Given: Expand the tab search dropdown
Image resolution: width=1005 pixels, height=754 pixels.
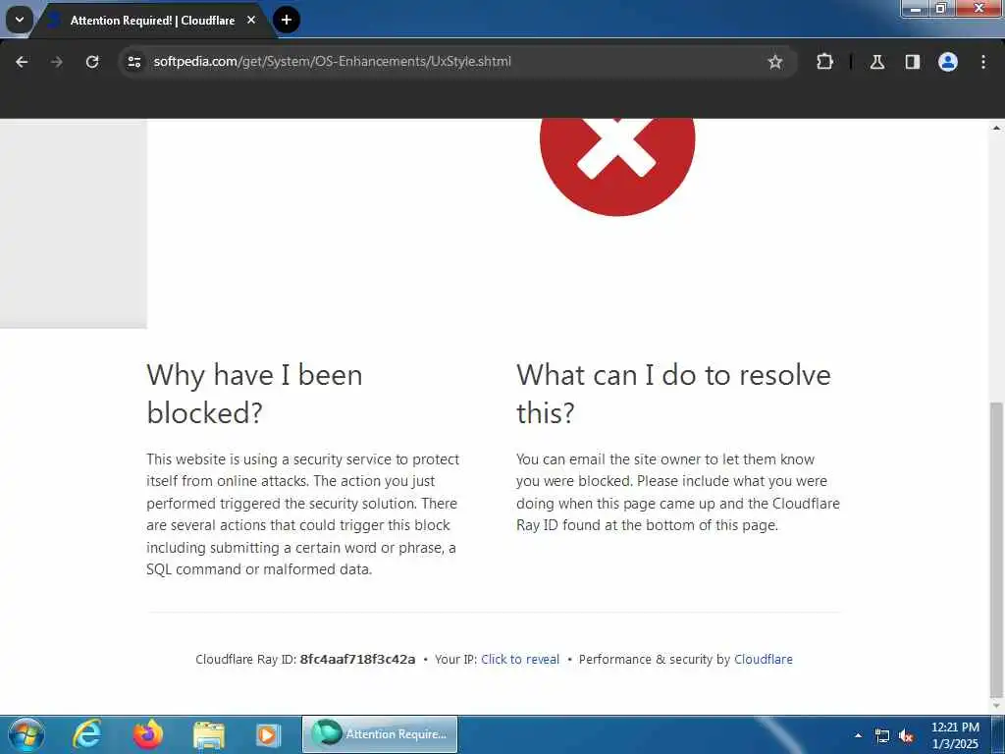Looking at the screenshot, I should pos(20,20).
